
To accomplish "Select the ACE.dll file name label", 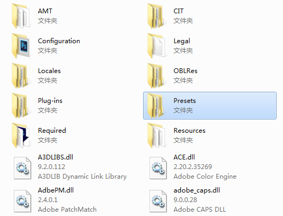I will pos(184,157).
